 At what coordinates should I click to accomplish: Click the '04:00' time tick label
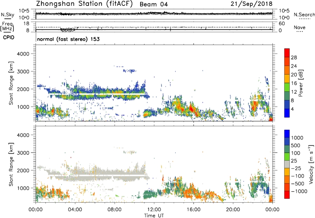point(75,210)
